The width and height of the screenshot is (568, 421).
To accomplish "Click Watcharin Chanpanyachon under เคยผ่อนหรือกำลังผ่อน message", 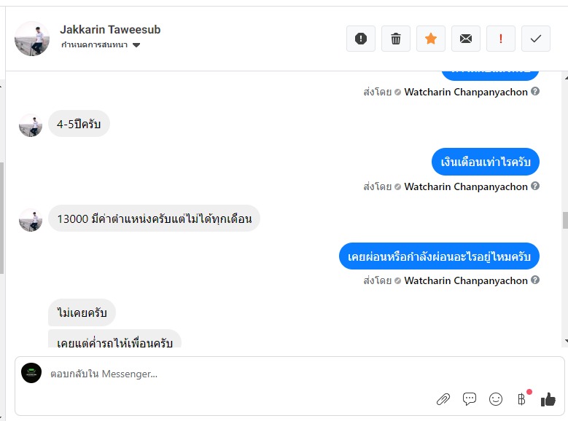I will [466, 280].
